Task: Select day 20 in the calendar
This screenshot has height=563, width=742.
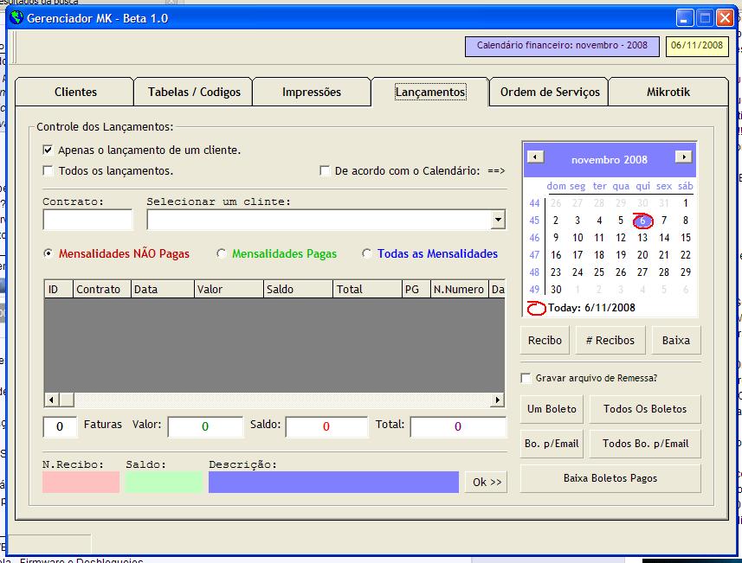Action: [x=642, y=255]
